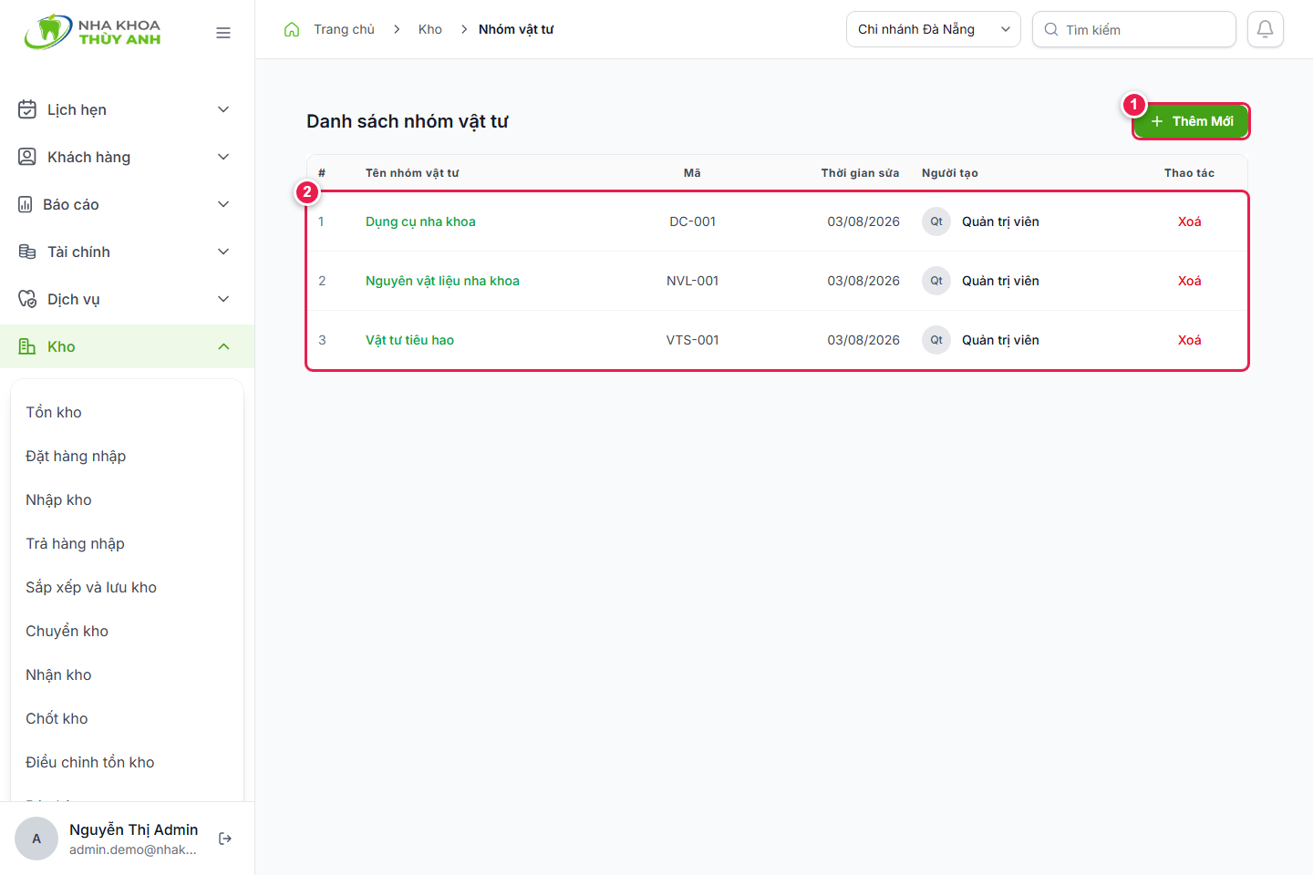Click Qt avatar in Nguyên vật liệu nha khoa row

pyautogui.click(x=936, y=281)
